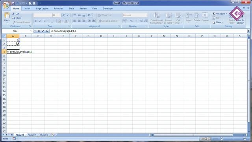Click in the formula bar text
The image size is (252, 142).
click(x=63, y=31)
